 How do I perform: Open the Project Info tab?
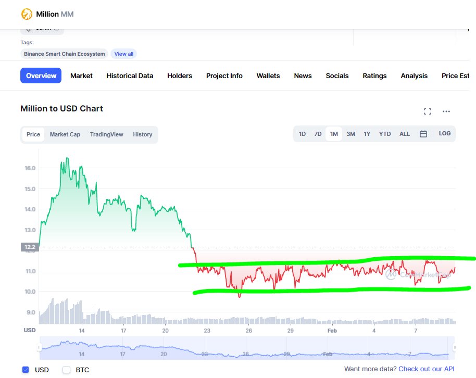224,76
